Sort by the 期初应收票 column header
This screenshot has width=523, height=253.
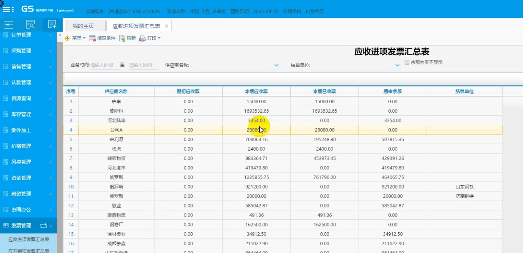pyautogui.click(x=188, y=92)
